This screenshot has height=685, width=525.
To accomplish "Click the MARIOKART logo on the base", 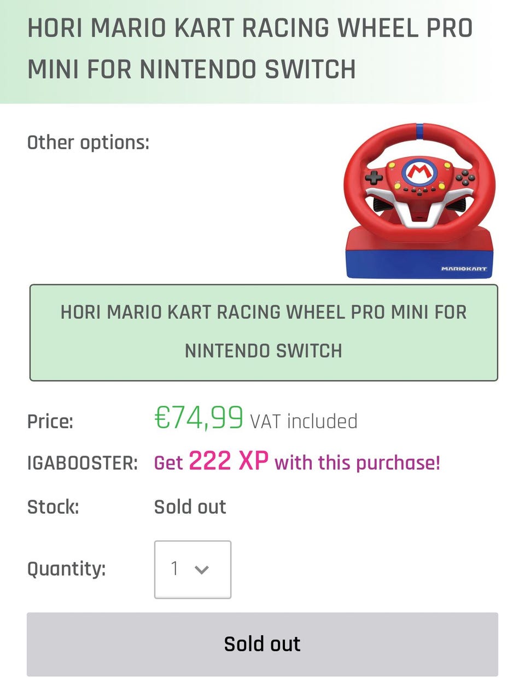I will [464, 269].
